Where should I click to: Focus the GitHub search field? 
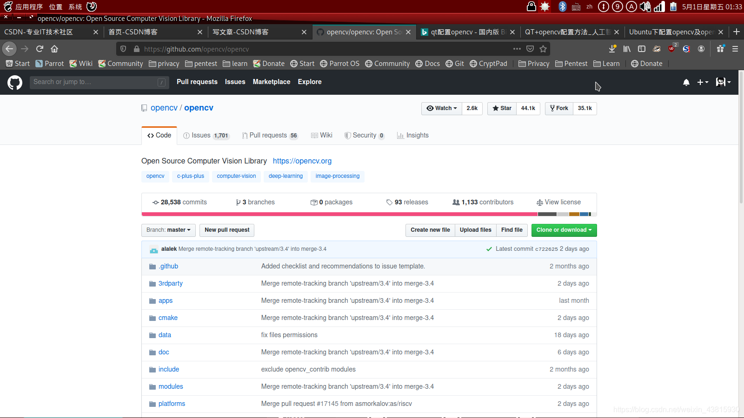[99, 82]
